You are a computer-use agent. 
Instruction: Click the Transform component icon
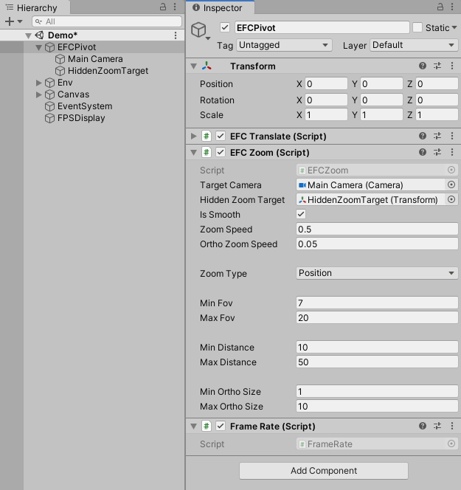coord(207,66)
